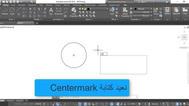Image resolution: width=189 pixels, height=106 pixels.
Task: Click the Rectangle tool icon
Action: pos(24,9)
